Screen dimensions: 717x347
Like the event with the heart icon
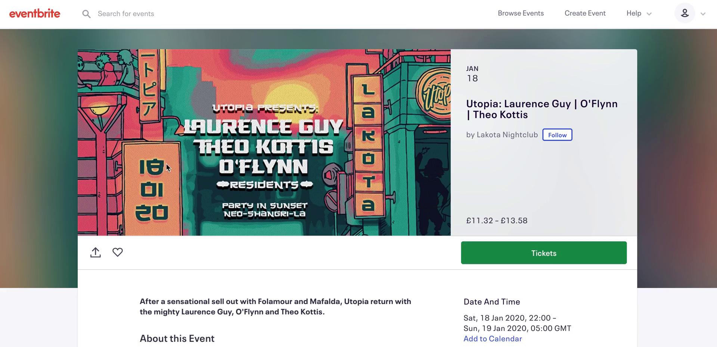[x=118, y=252]
